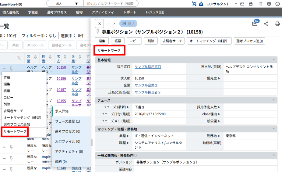Switch to the フェーズ履歴 (1) tab

(x=67, y=121)
